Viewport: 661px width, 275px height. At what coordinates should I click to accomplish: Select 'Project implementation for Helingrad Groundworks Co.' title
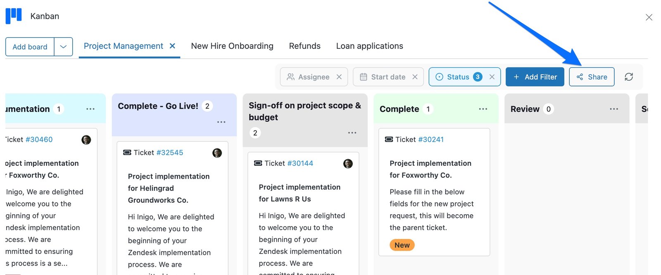[169, 188]
